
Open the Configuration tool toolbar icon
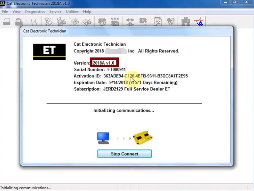[115, 22]
